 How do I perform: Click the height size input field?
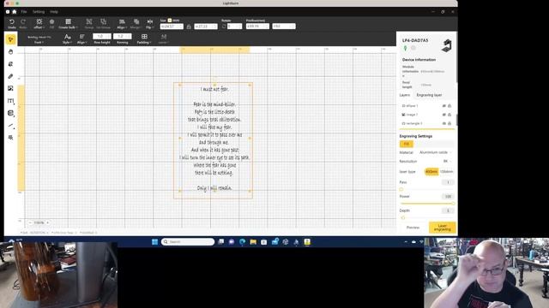click(206, 27)
